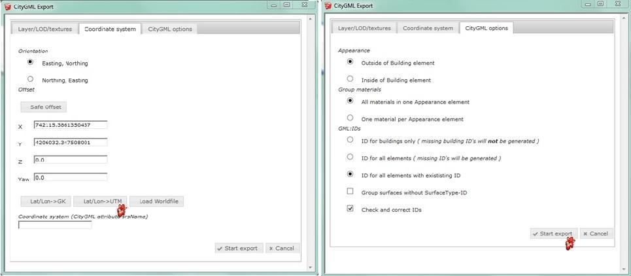Open Layer/LOD/textures tab in right window
The image size is (631, 276).
point(364,28)
